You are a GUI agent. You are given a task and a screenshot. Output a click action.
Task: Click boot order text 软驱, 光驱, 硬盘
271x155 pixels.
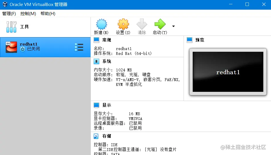click(x=133, y=75)
